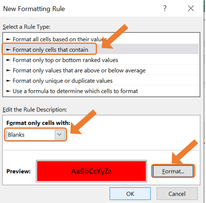Viewport: 206px width, 203px height.
Task: Click the Help question mark icon
Action: point(165,8)
